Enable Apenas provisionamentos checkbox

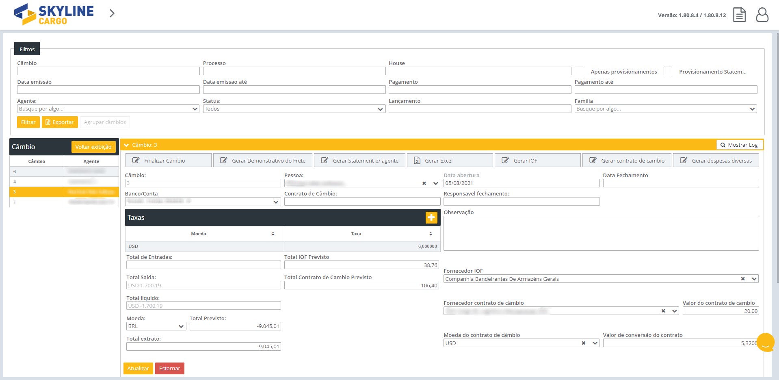coord(579,71)
